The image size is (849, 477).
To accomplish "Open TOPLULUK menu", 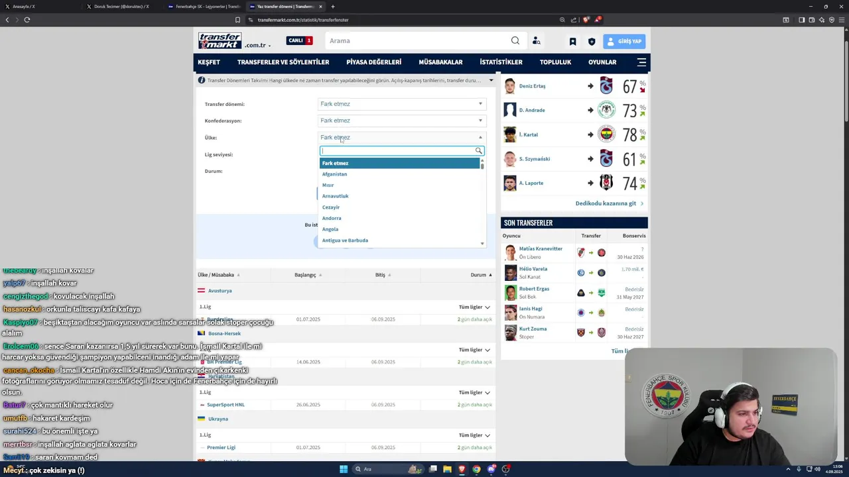I will [x=555, y=62].
